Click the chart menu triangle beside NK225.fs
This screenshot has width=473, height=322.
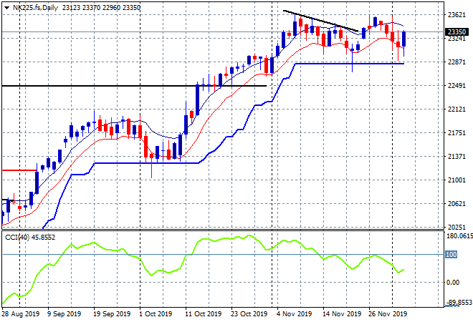pyautogui.click(x=6, y=8)
